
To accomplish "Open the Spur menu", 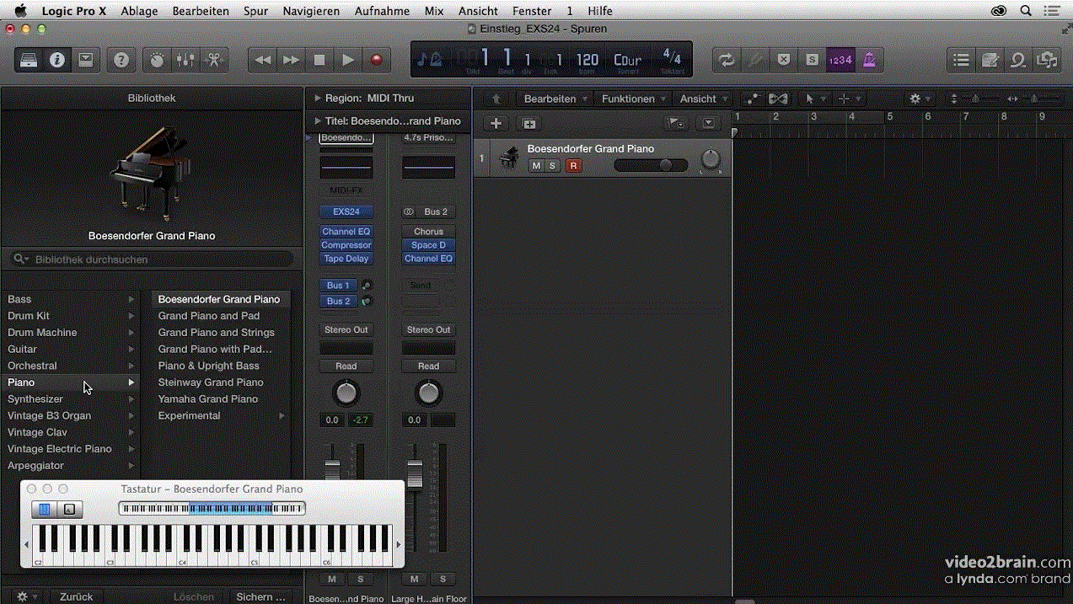I will pos(256,11).
